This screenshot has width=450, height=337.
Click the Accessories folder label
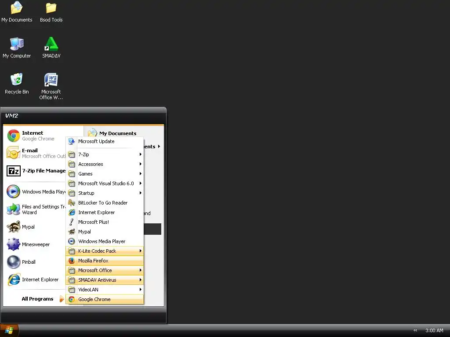(91, 164)
